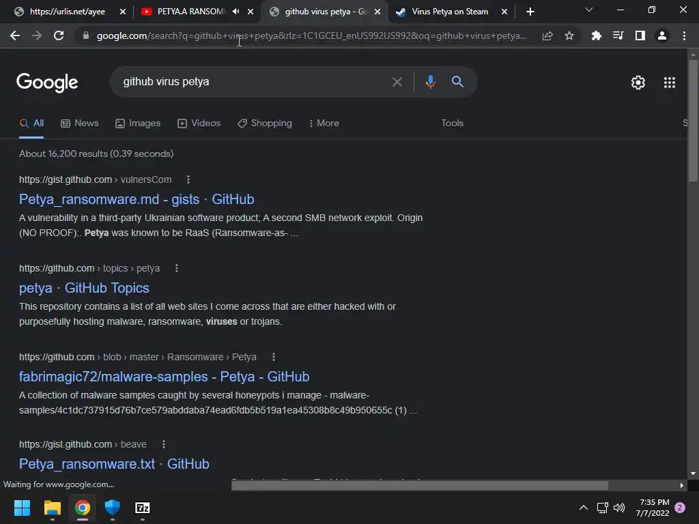Open Windows Security shield in taskbar
The width and height of the screenshot is (699, 524).
pos(113,508)
